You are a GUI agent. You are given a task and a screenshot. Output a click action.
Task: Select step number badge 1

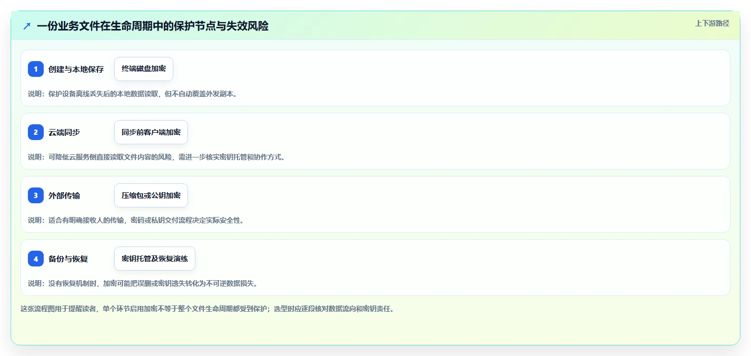(x=36, y=69)
